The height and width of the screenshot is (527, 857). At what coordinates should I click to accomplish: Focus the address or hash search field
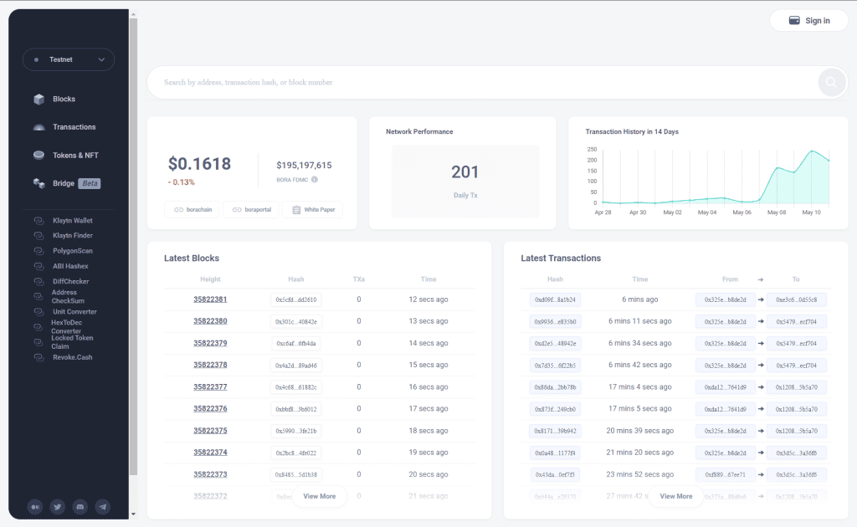click(481, 83)
